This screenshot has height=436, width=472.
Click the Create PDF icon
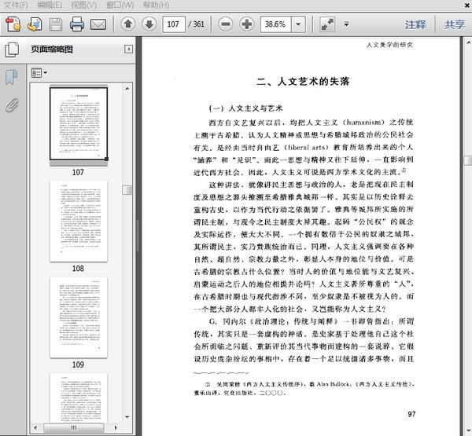point(13,24)
